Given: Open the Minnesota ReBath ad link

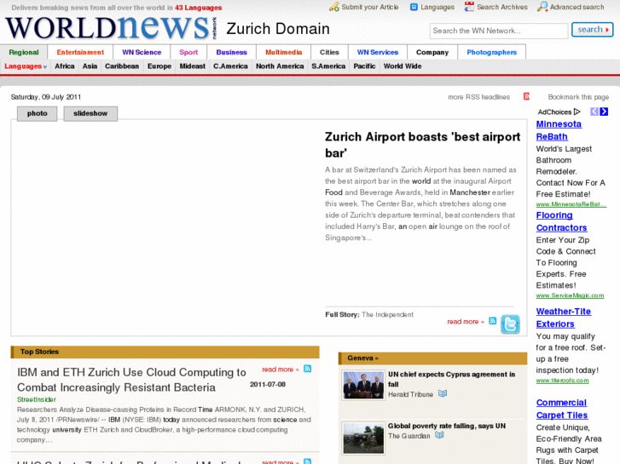Looking at the screenshot, I should (559, 130).
